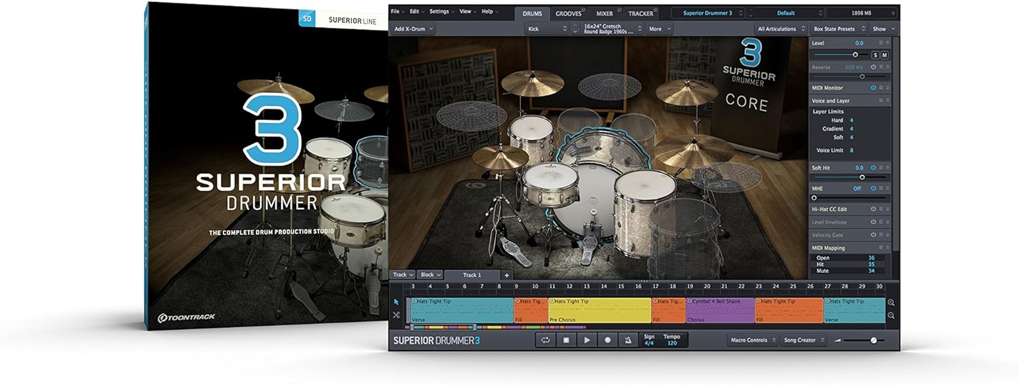
Task: Open the Level section menu icon
Action: (x=881, y=43)
